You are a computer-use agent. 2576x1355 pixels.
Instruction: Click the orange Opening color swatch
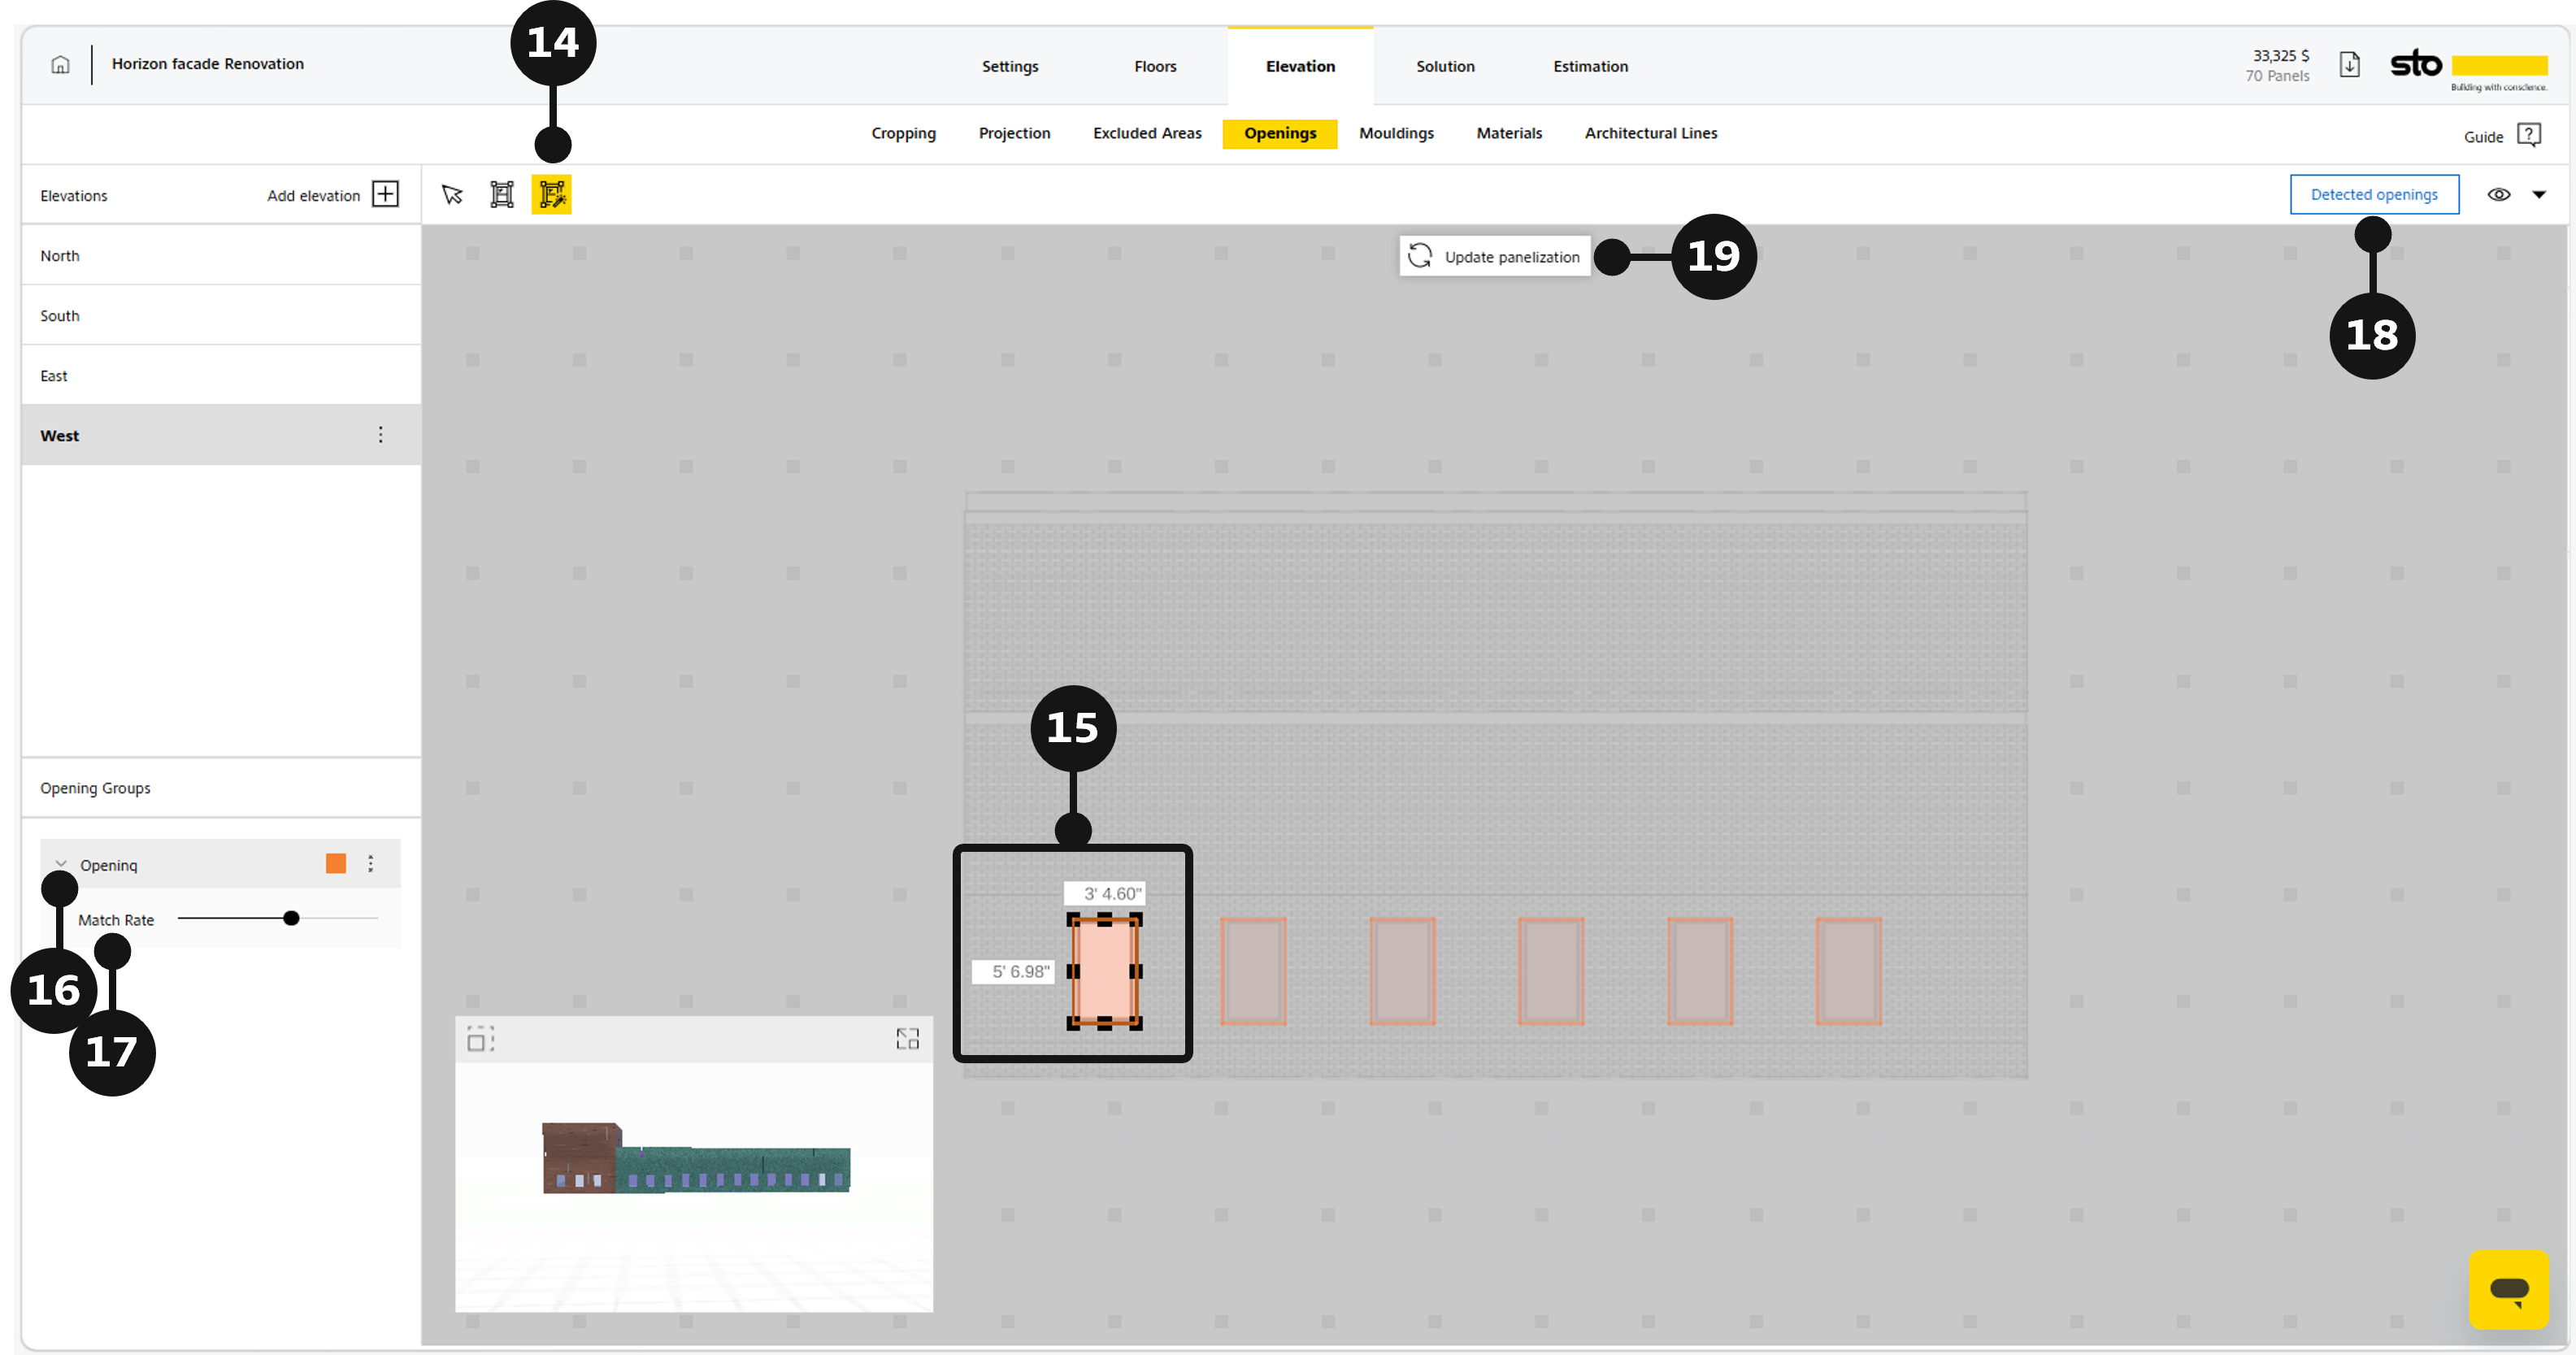pos(336,864)
